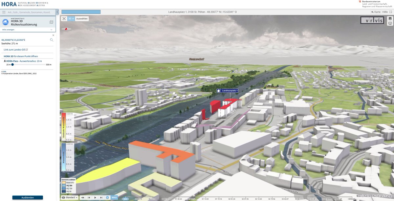Click the rewind playback button
Image resolution: width=394 pixels, height=201 pixels.
click(x=83, y=198)
